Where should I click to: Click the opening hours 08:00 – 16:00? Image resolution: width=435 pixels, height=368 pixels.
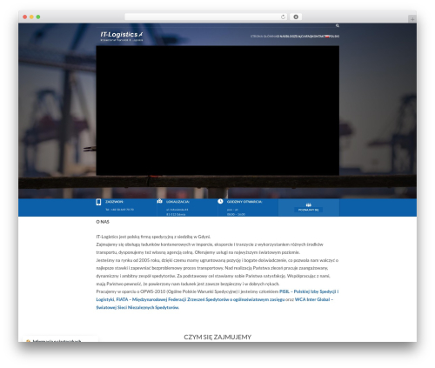(236, 214)
